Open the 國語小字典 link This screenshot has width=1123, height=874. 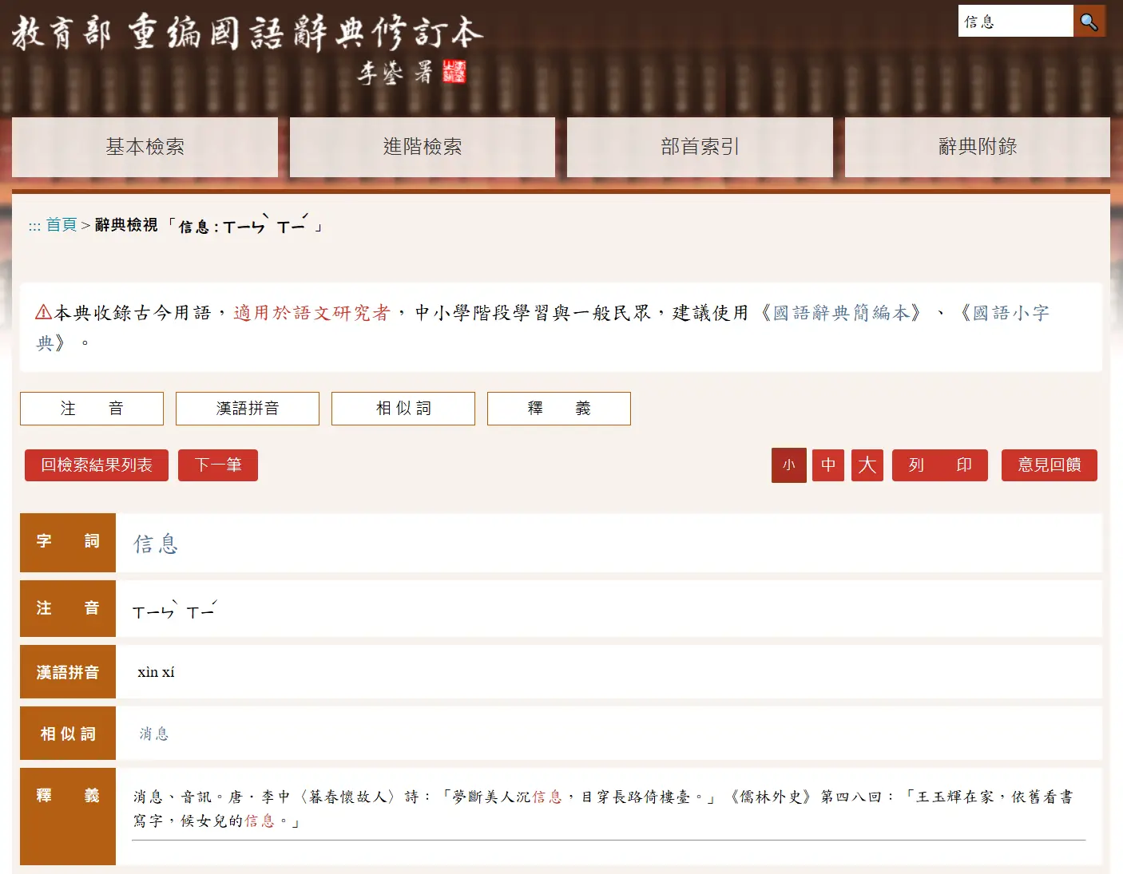pos(1010,313)
